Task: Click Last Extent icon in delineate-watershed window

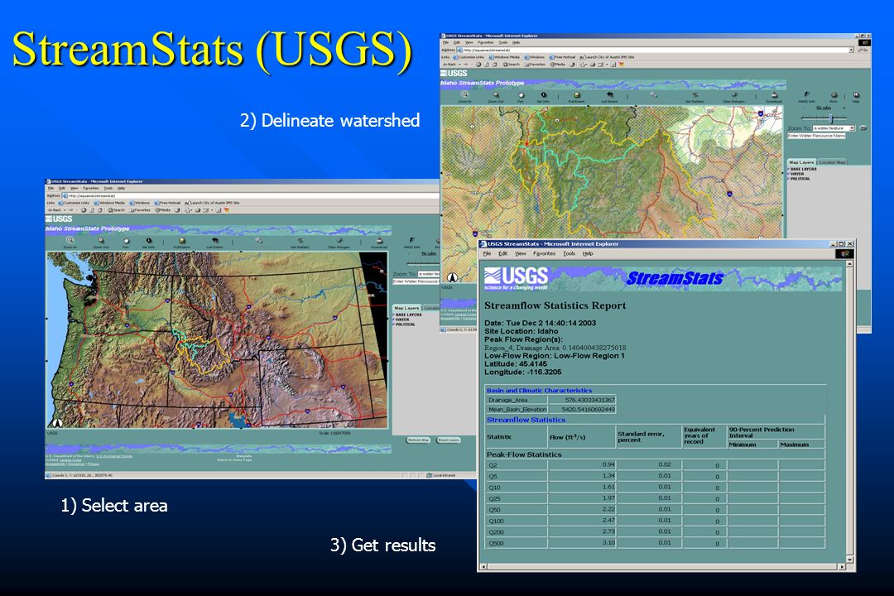Action: coord(609,96)
